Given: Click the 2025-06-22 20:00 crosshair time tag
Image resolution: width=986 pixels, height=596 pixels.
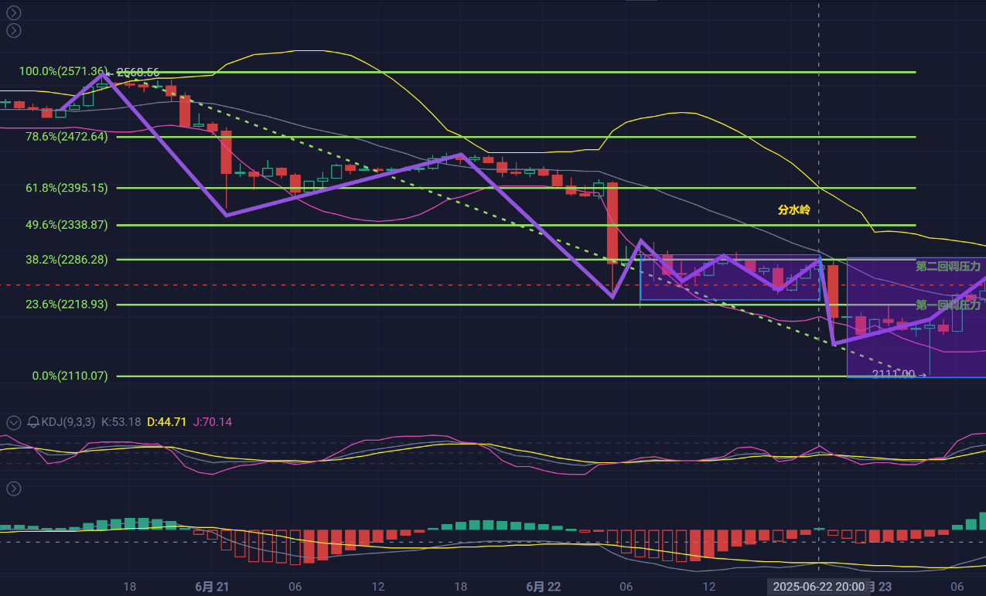Looking at the screenshot, I should coord(818,587).
